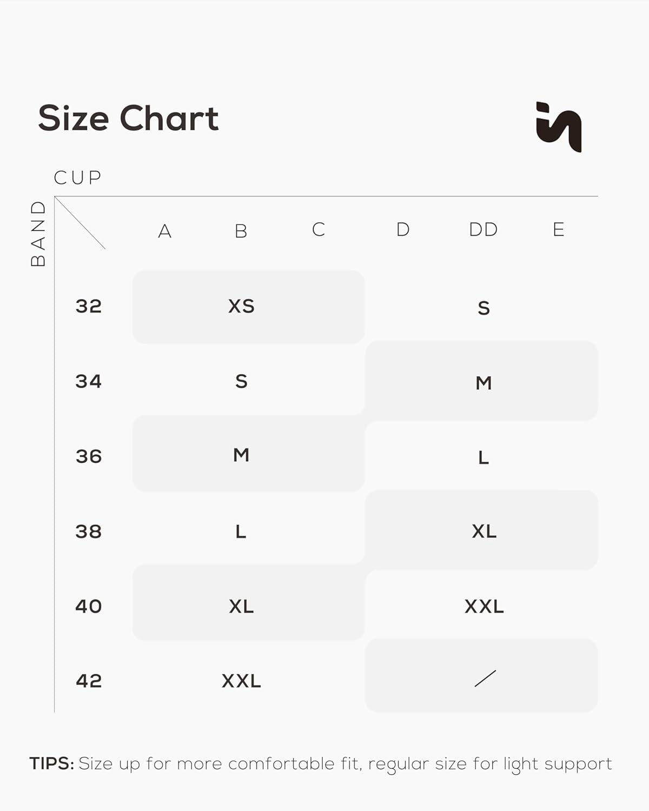Choose size M in the band 36 row
Viewport: 649px width, 811px height.
241,455
